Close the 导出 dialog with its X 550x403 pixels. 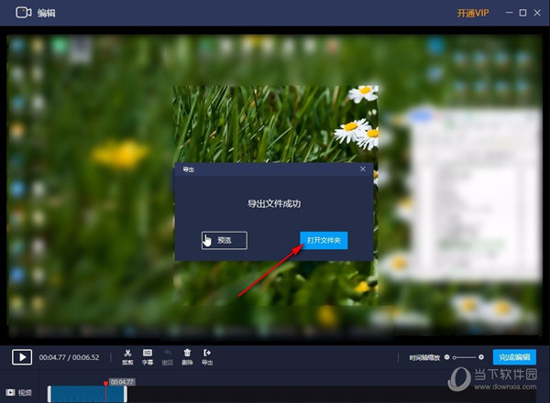coord(363,169)
